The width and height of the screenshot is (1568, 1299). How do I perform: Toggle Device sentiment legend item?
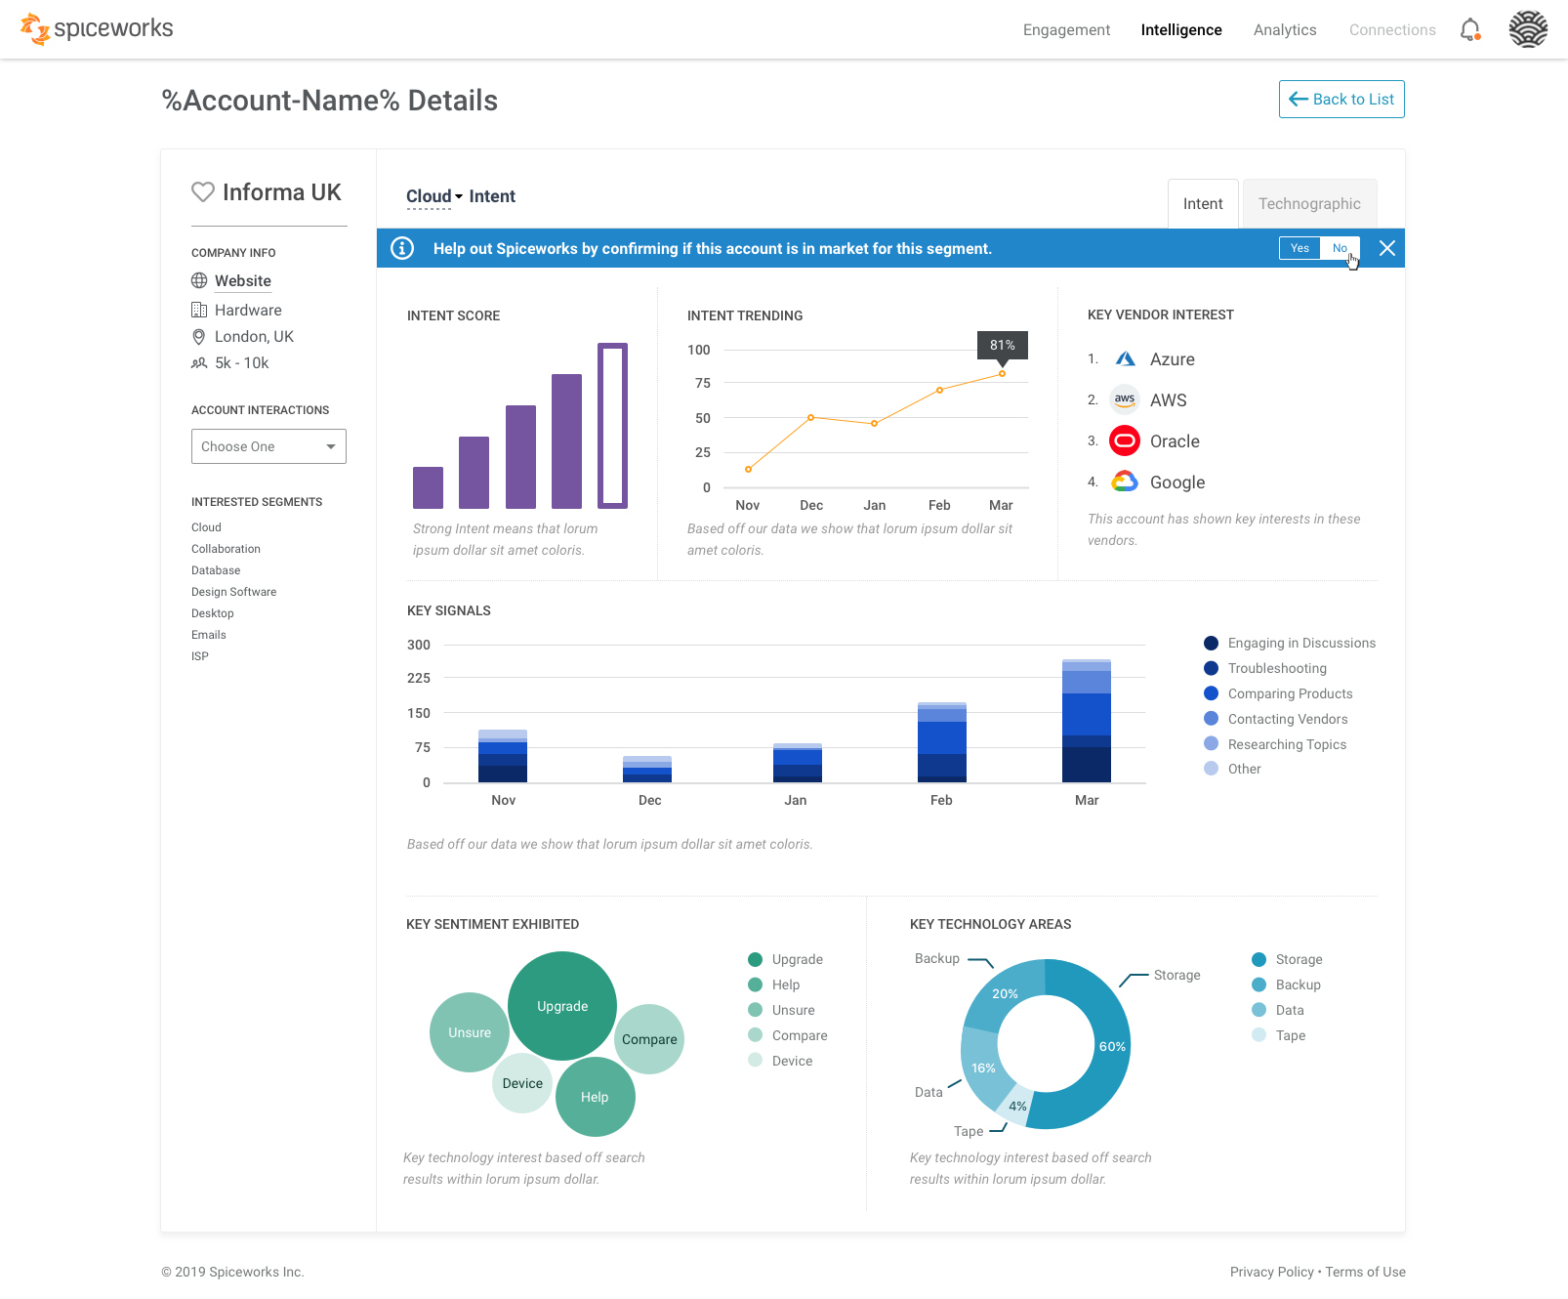[780, 1061]
